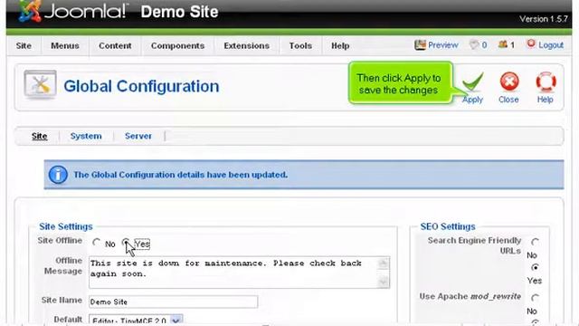The height and width of the screenshot is (326, 579).
Task: Click the Apply checkmark icon
Action: pyautogui.click(x=472, y=82)
